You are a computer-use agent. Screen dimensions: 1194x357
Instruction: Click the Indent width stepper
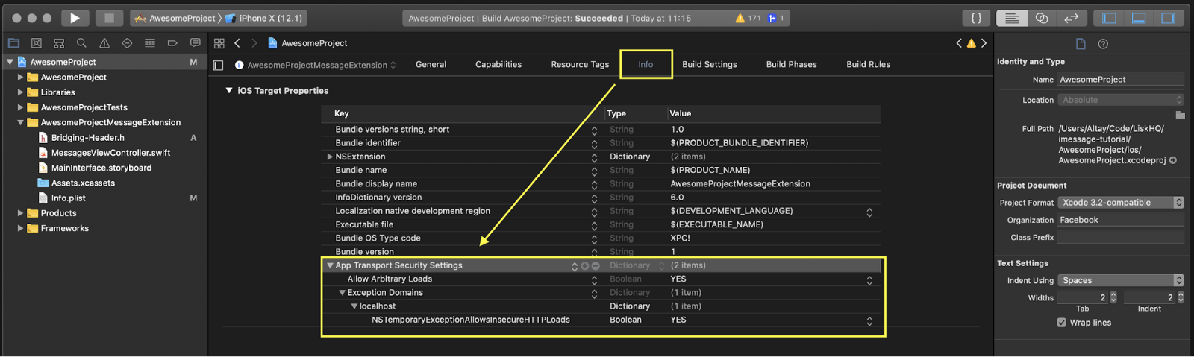coord(1180,297)
